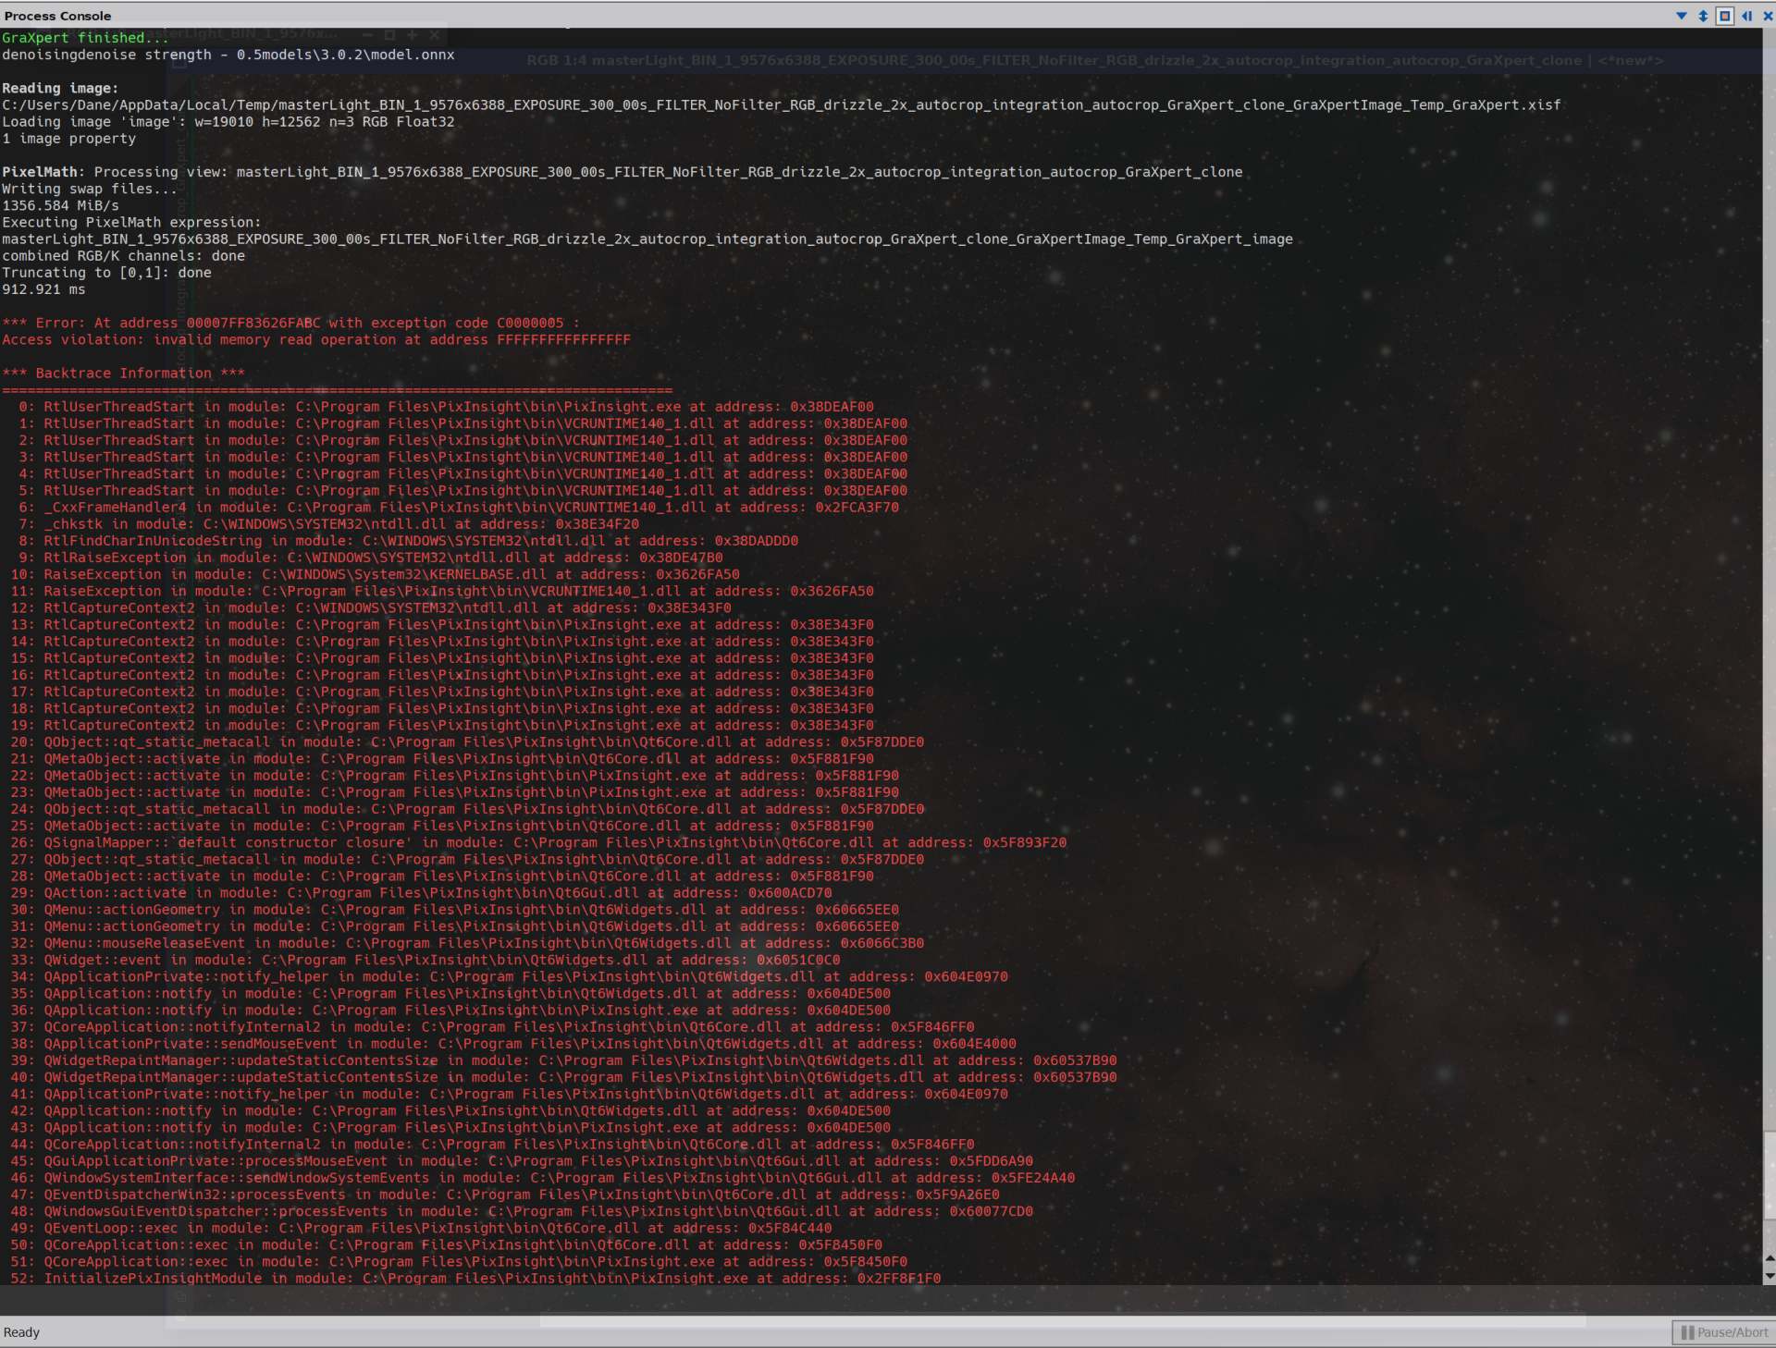
Task: Click backtrace line 9 RtlRaiseException
Action: (371, 558)
